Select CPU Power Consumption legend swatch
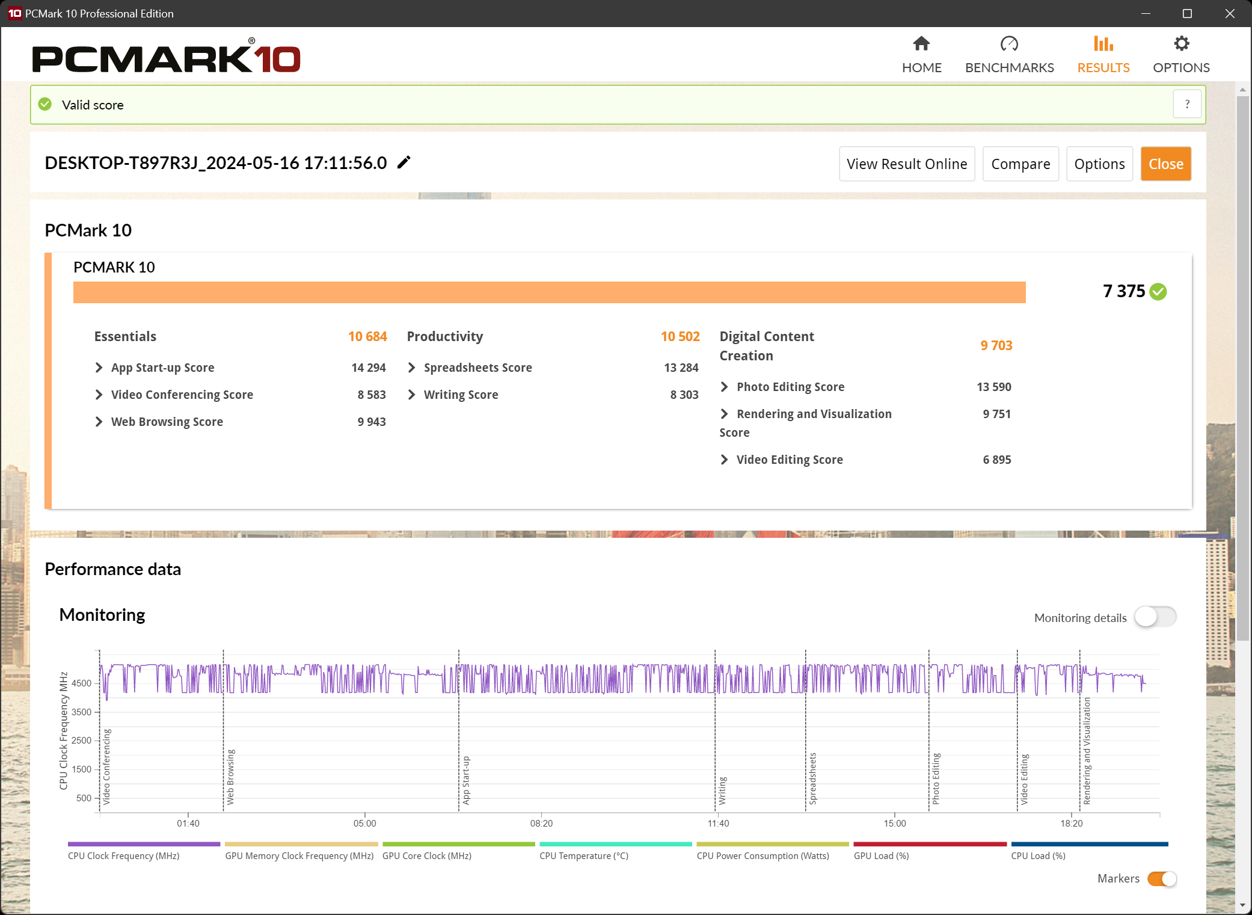Image resolution: width=1252 pixels, height=915 pixels. point(773,844)
